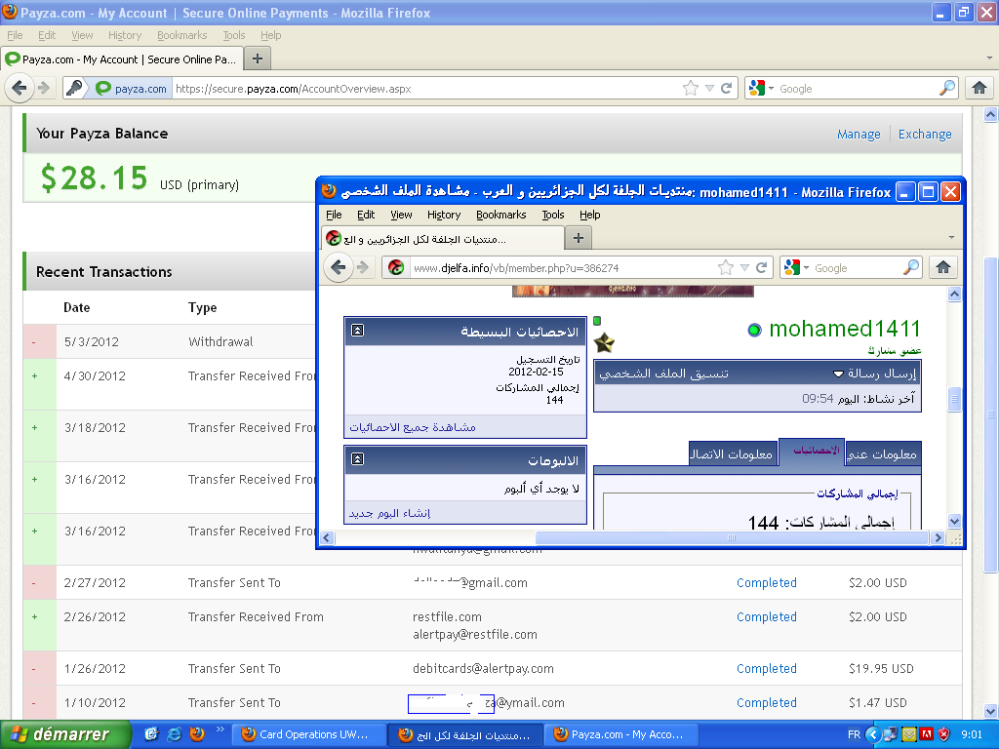Click the démarrer Start button

coord(65,734)
